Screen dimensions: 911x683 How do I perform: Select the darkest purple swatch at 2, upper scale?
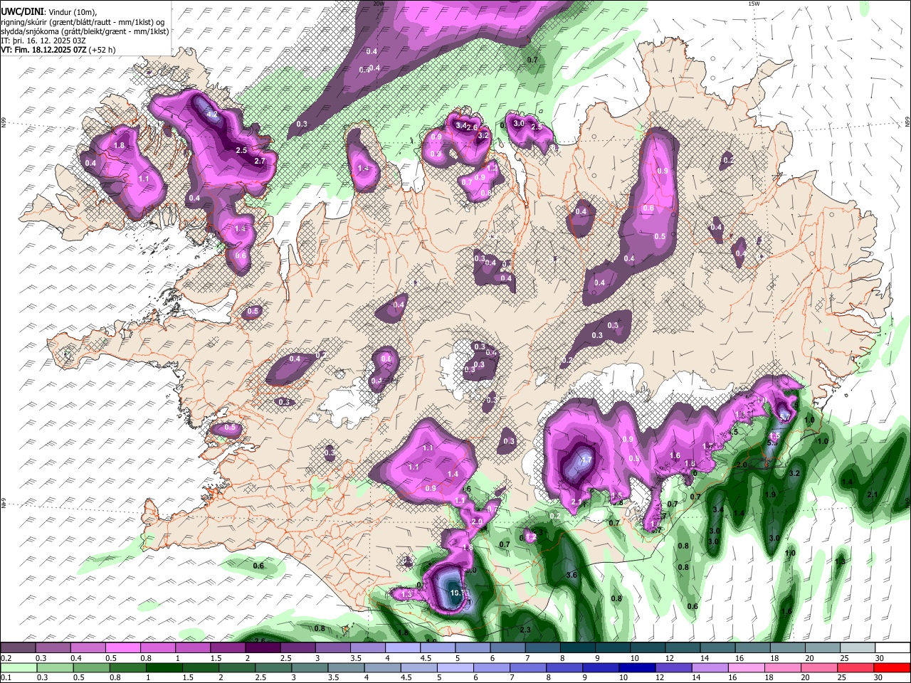tap(263, 647)
